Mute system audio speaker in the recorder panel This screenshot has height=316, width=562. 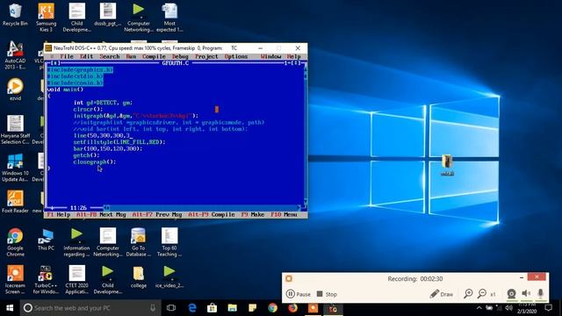point(526,294)
